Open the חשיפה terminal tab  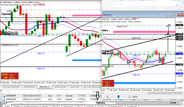point(17,106)
